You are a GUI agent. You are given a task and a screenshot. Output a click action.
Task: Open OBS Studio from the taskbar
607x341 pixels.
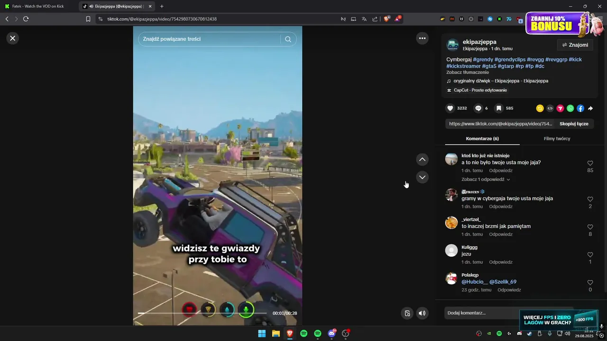click(x=346, y=333)
